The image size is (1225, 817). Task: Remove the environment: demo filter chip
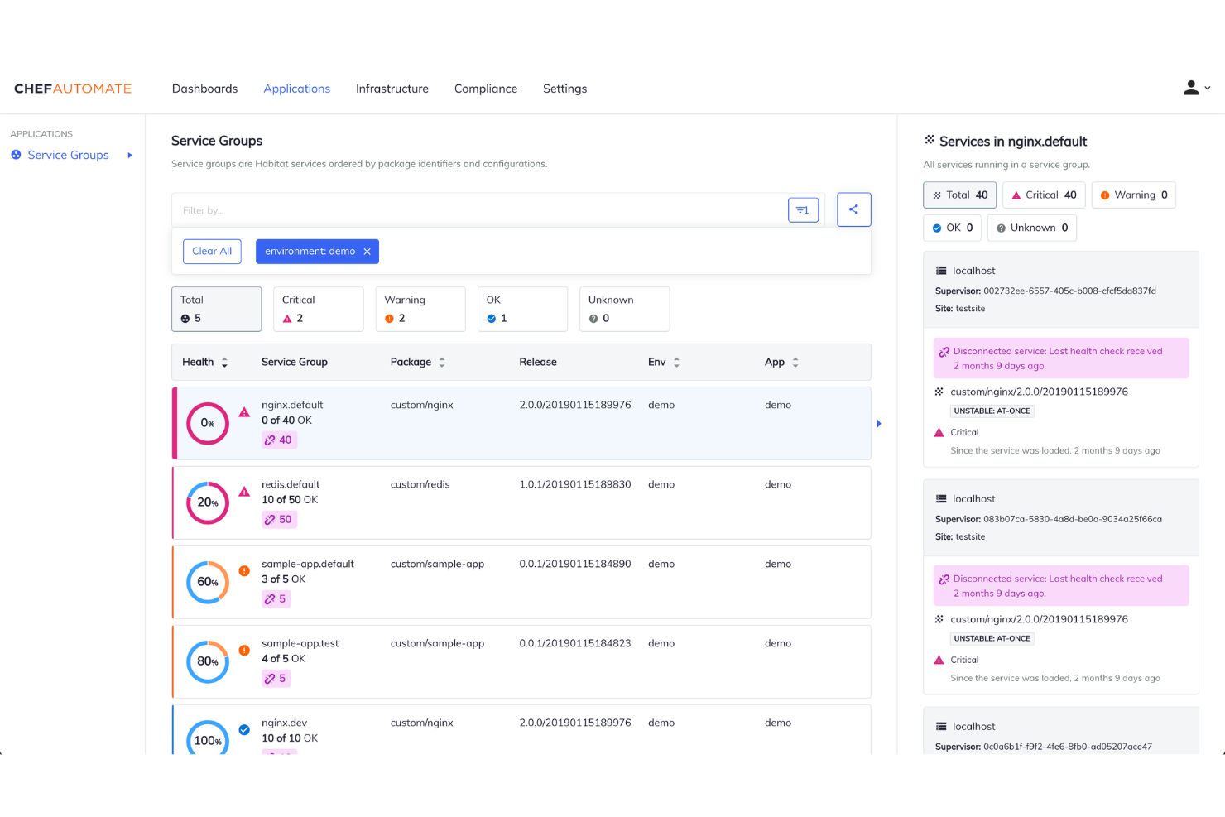[x=367, y=251]
